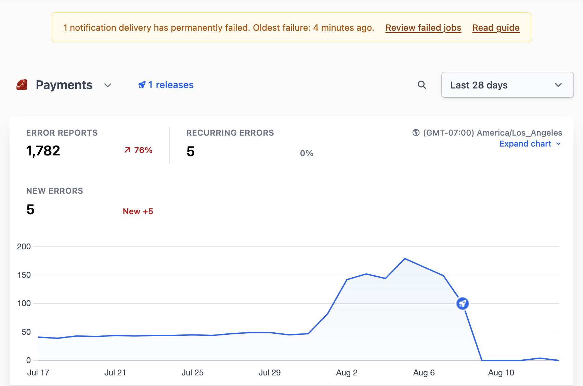The width and height of the screenshot is (583, 386).
Task: Click the globe timezone icon
Action: coord(416,133)
